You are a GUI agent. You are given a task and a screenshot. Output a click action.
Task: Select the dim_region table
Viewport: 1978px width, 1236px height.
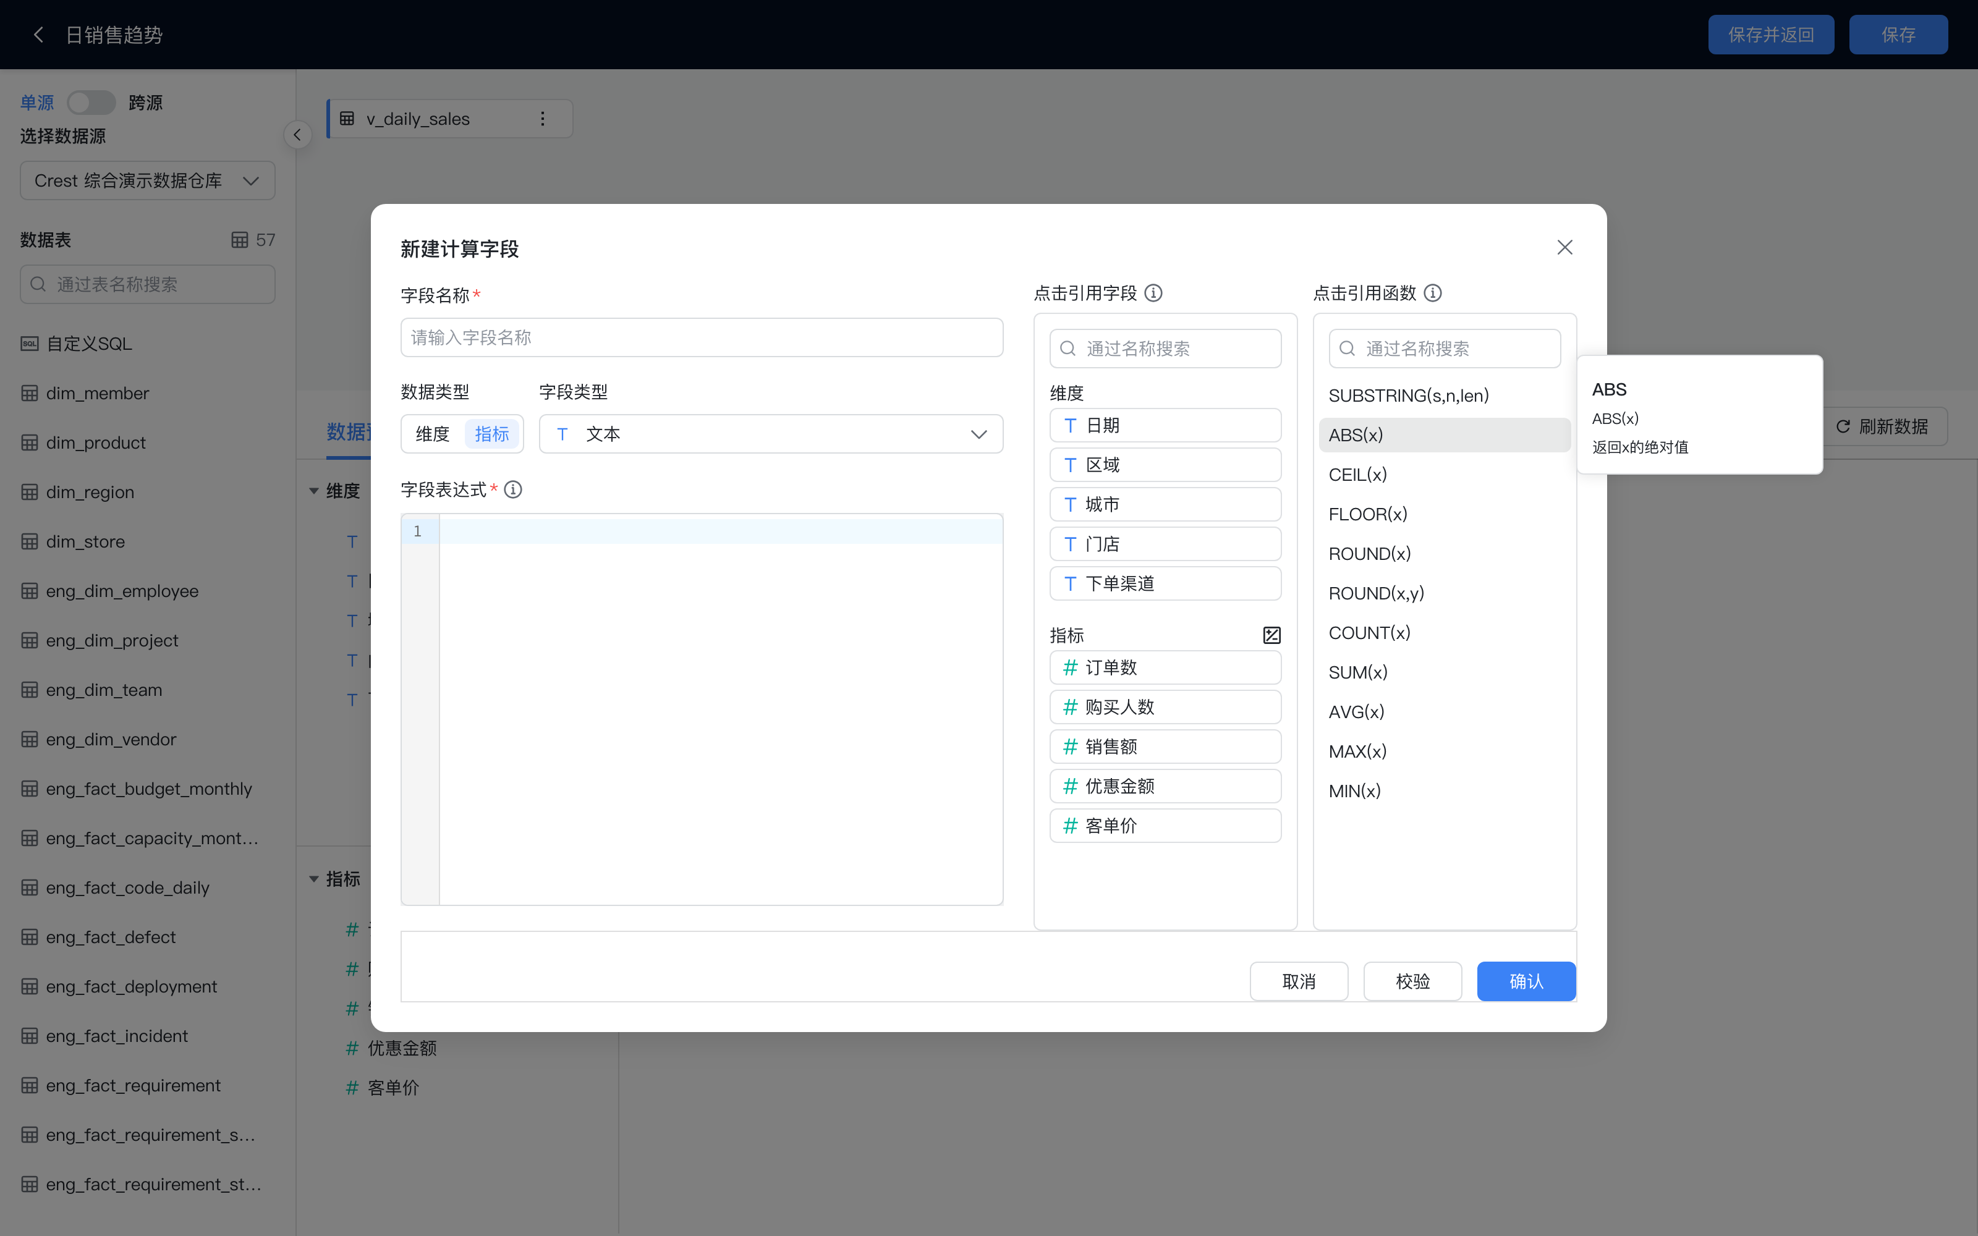[x=147, y=492]
